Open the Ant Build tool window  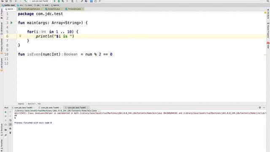pyautogui.click(x=268, y=14)
